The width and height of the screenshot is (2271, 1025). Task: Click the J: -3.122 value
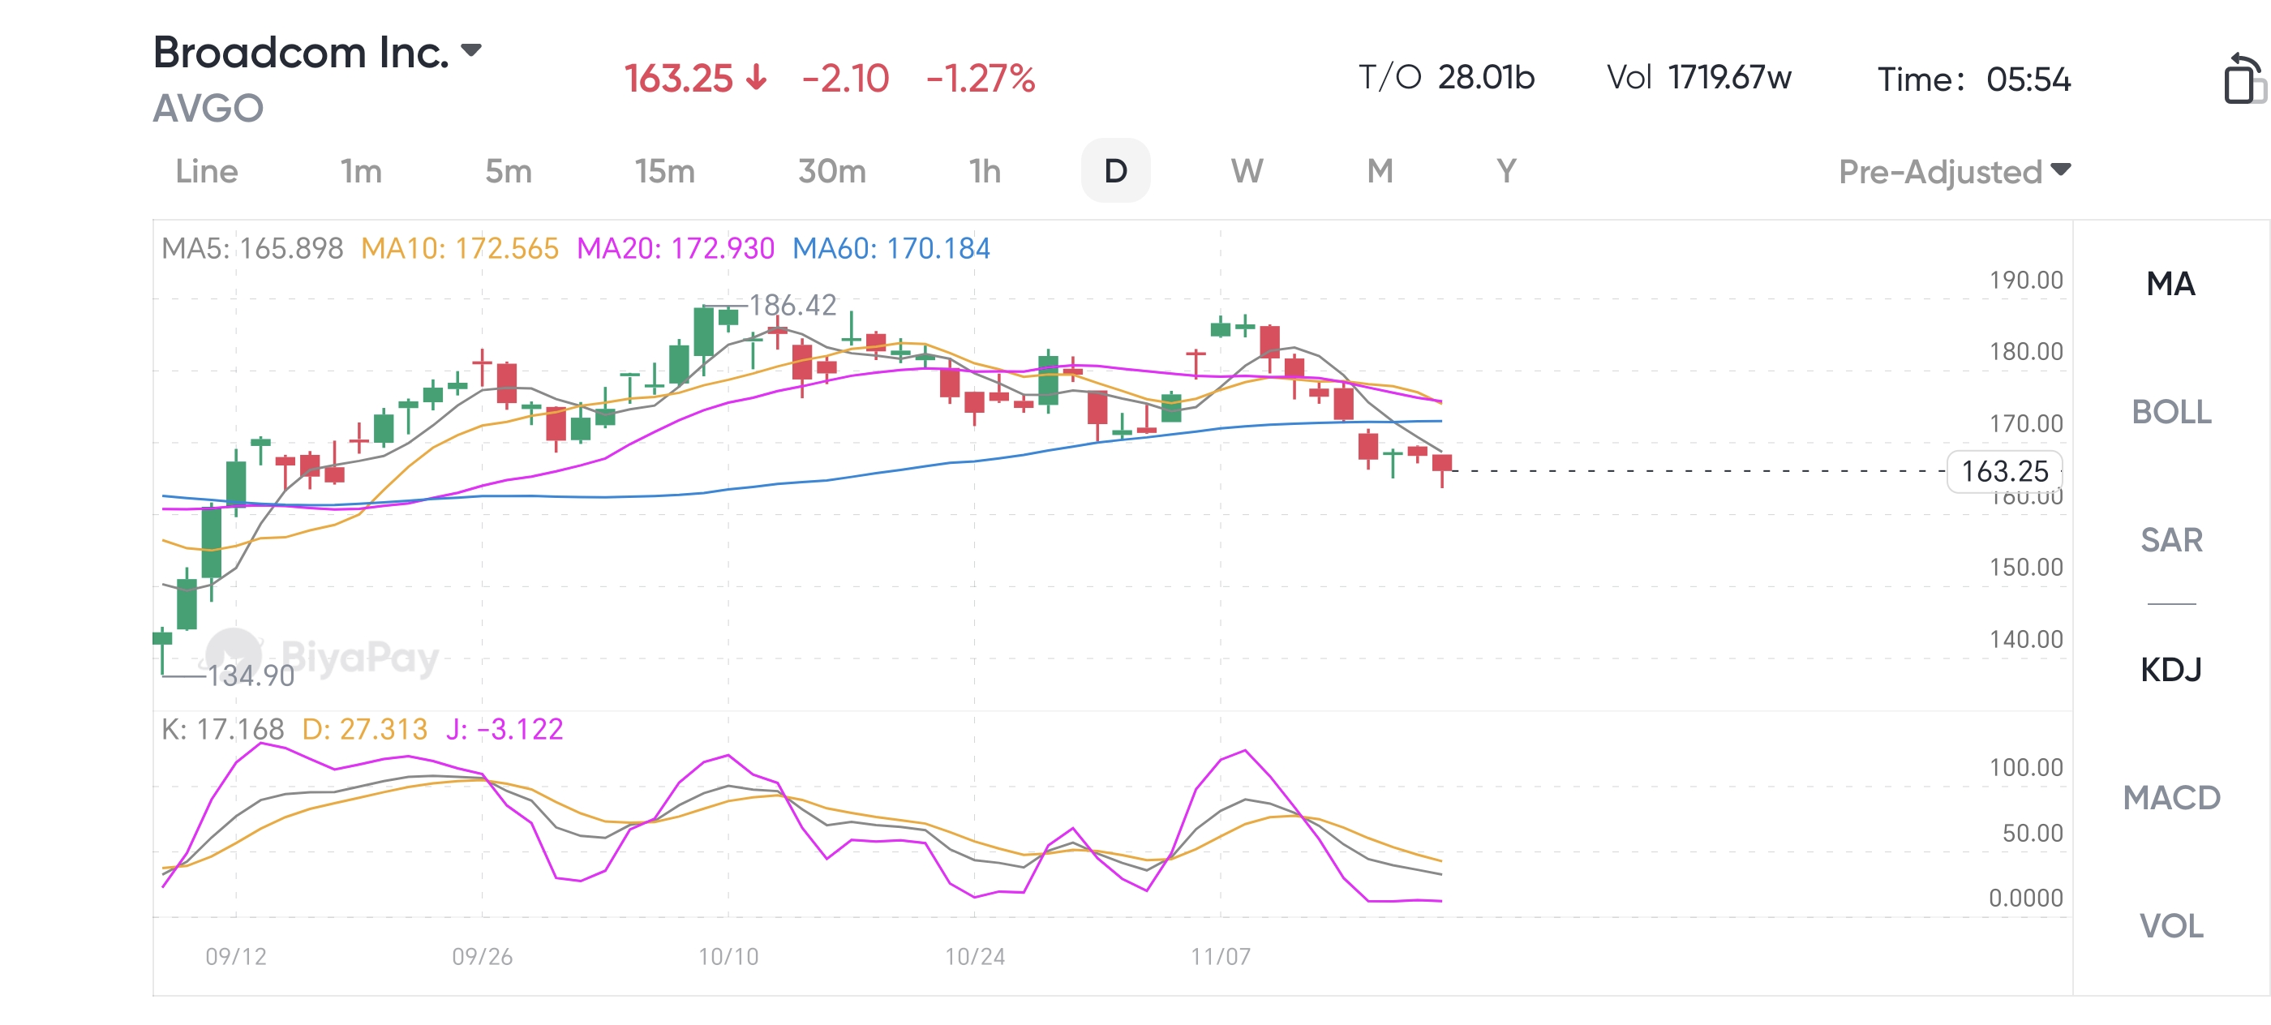pos(504,729)
